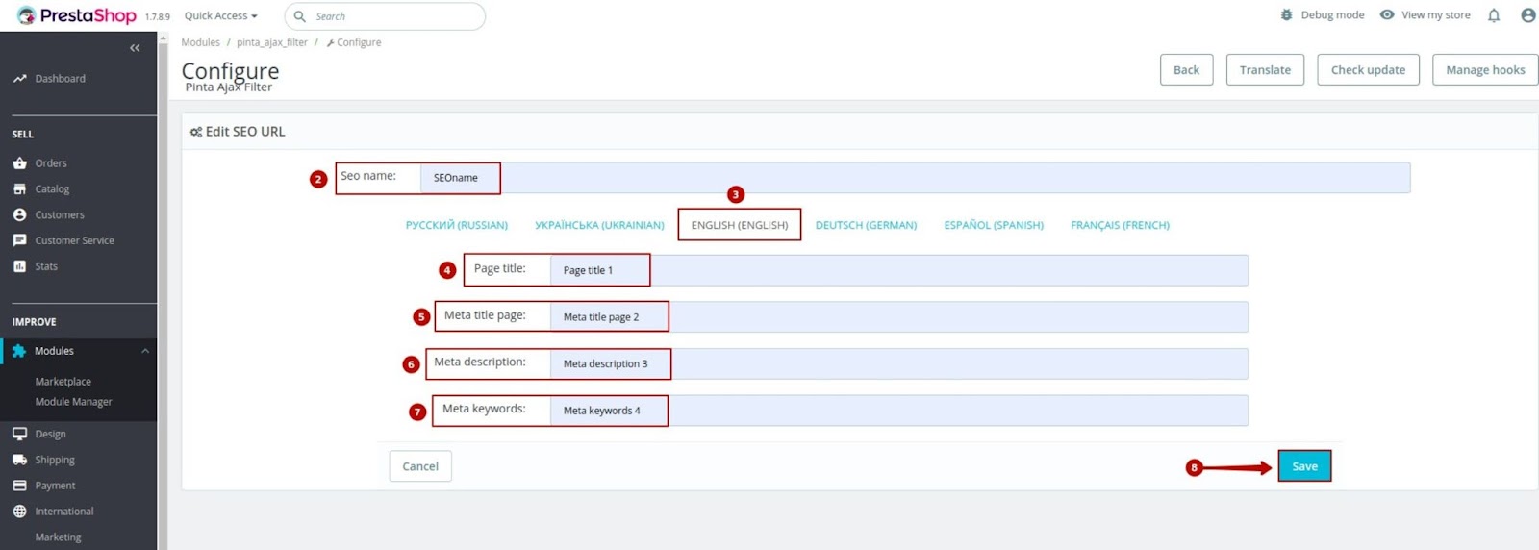The width and height of the screenshot is (1539, 550).
Task: Click the Catalog store icon
Action: (19, 189)
